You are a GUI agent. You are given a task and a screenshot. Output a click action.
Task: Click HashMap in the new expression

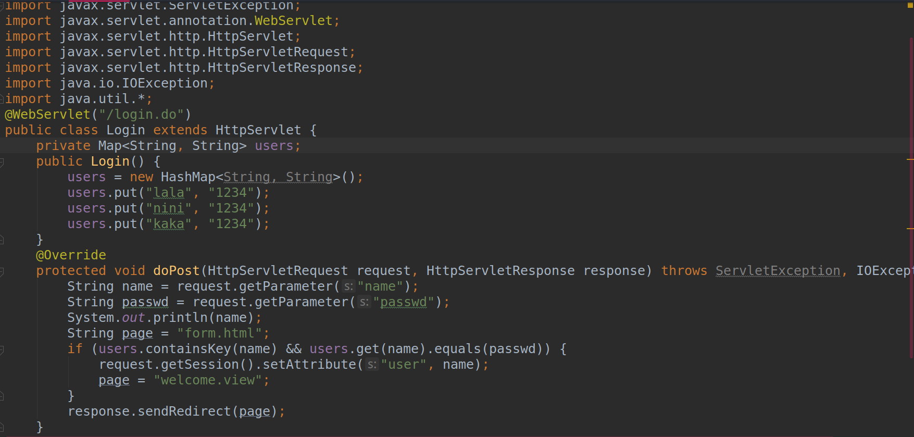click(x=188, y=177)
